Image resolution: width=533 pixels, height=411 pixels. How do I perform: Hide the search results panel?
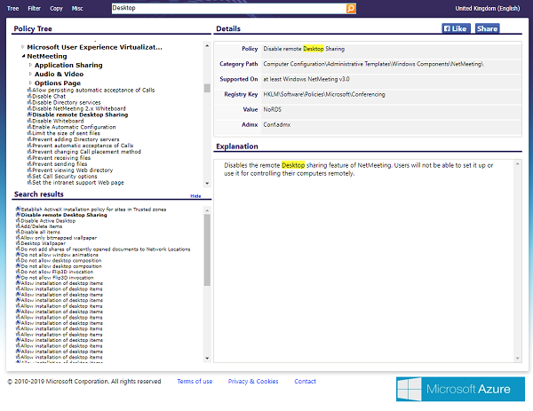coord(195,196)
